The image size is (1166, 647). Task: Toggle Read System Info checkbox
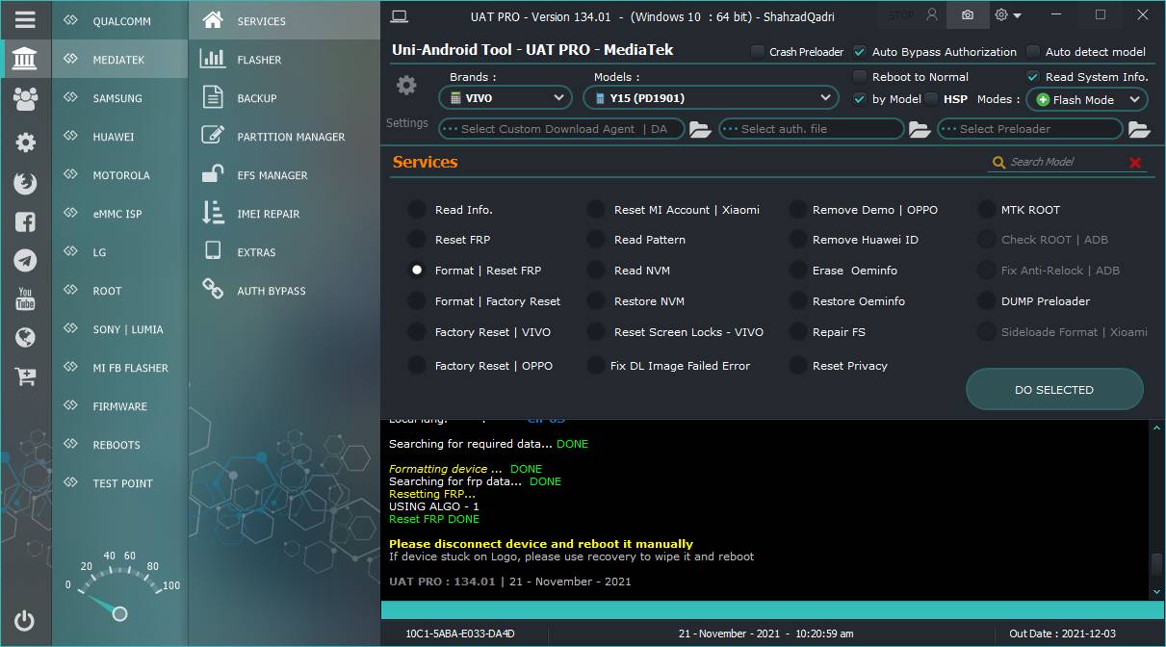pos(1033,77)
